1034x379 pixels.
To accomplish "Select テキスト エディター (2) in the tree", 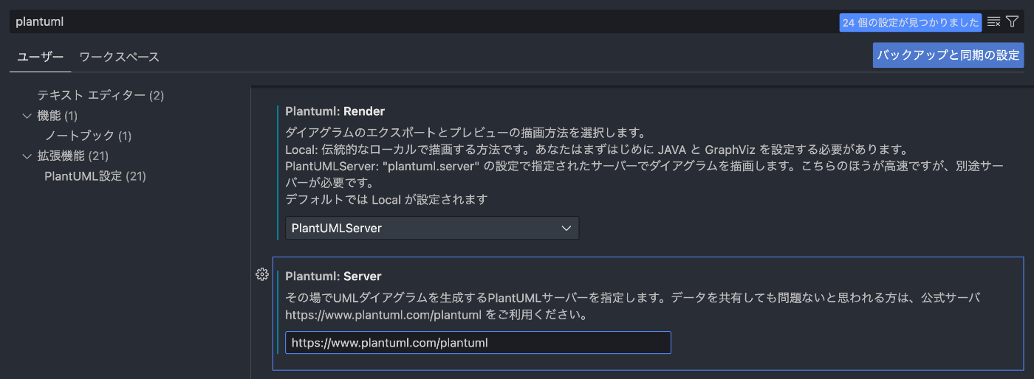I will (x=100, y=95).
